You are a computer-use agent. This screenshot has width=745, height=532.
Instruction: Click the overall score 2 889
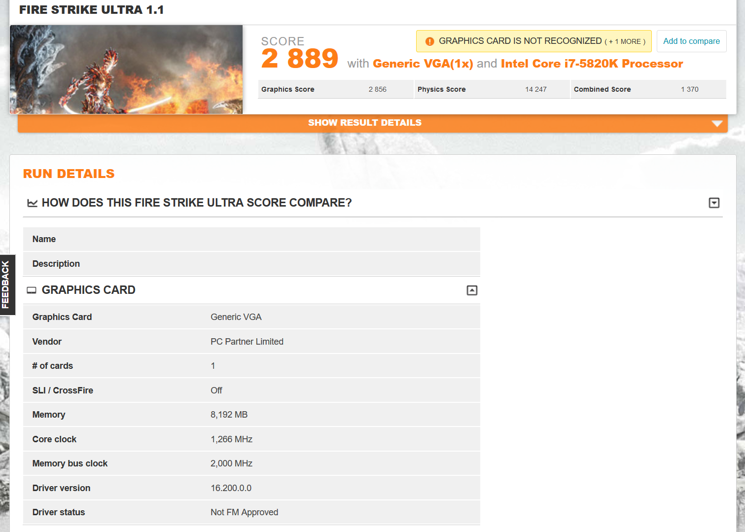click(x=299, y=59)
